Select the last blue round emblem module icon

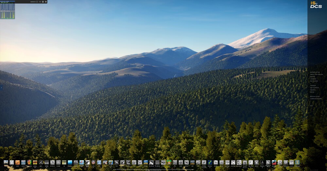pos(297,162)
